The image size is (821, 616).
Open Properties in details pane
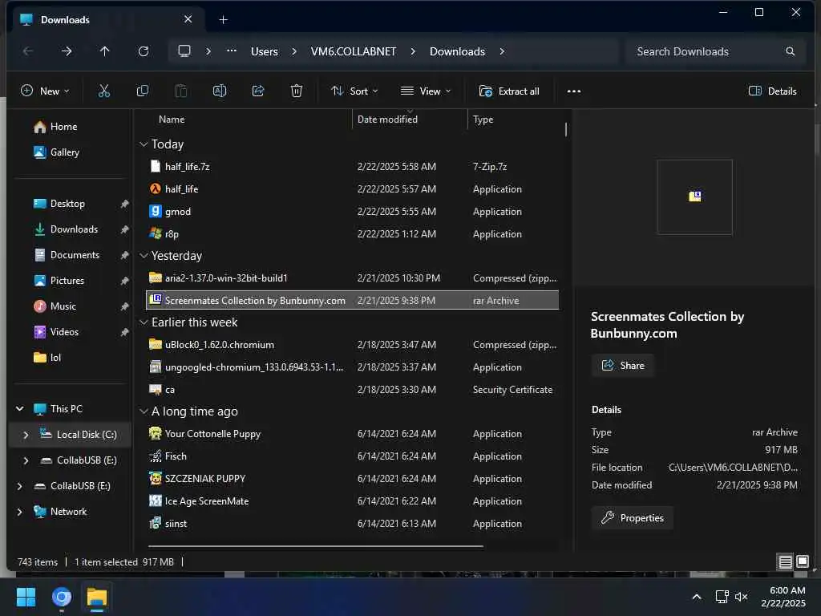(633, 518)
